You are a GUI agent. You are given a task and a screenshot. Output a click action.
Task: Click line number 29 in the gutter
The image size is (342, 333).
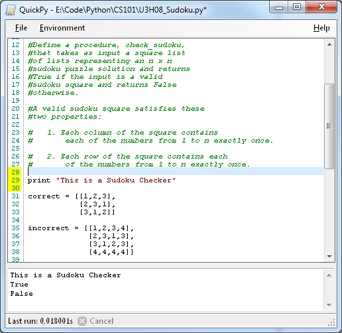tap(15, 180)
